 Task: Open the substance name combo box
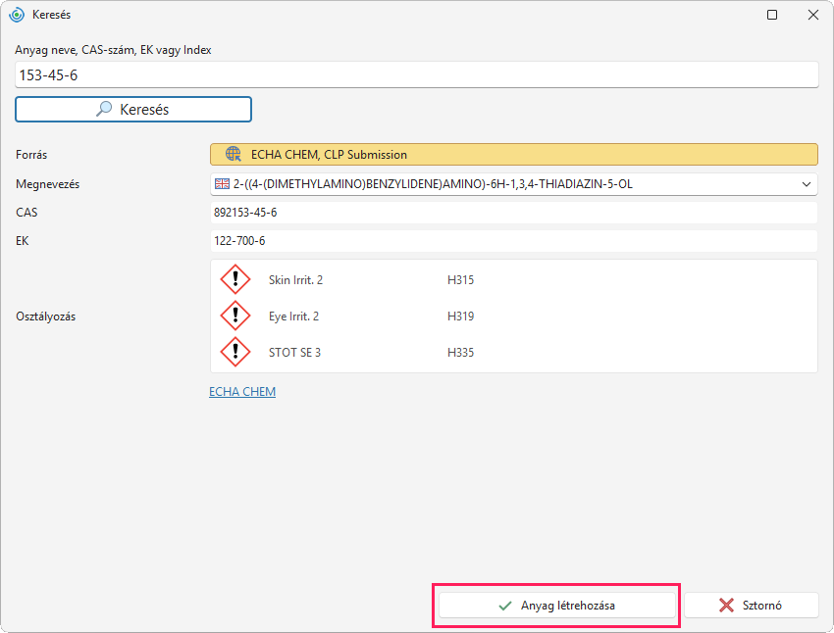(514, 184)
